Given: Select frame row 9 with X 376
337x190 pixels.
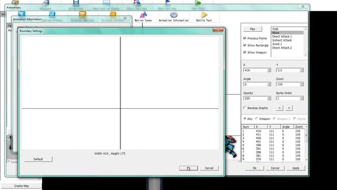Looking at the screenshot, I should pyautogui.click(x=273, y=159).
